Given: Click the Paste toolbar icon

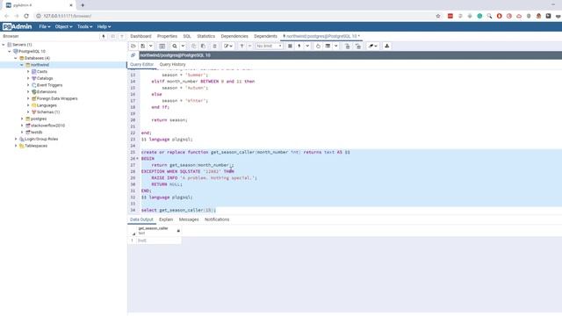Looking at the screenshot, I should 203,47.
